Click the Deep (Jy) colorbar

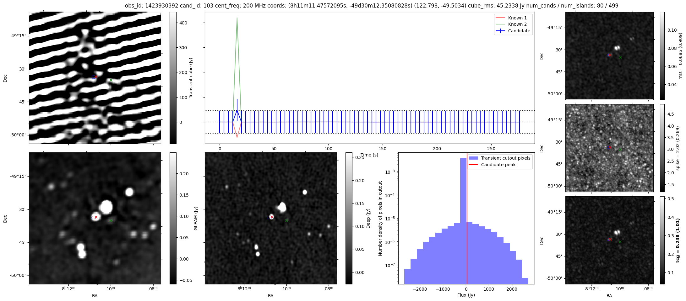[x=349, y=218]
